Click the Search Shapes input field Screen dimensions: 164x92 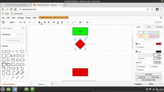tap(13, 28)
